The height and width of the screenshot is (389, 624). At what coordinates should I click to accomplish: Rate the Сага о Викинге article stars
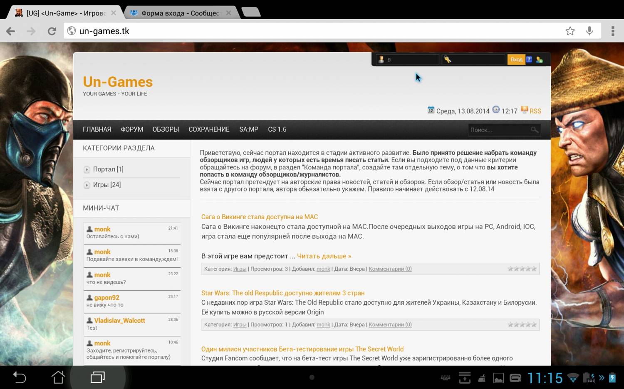coord(522,269)
